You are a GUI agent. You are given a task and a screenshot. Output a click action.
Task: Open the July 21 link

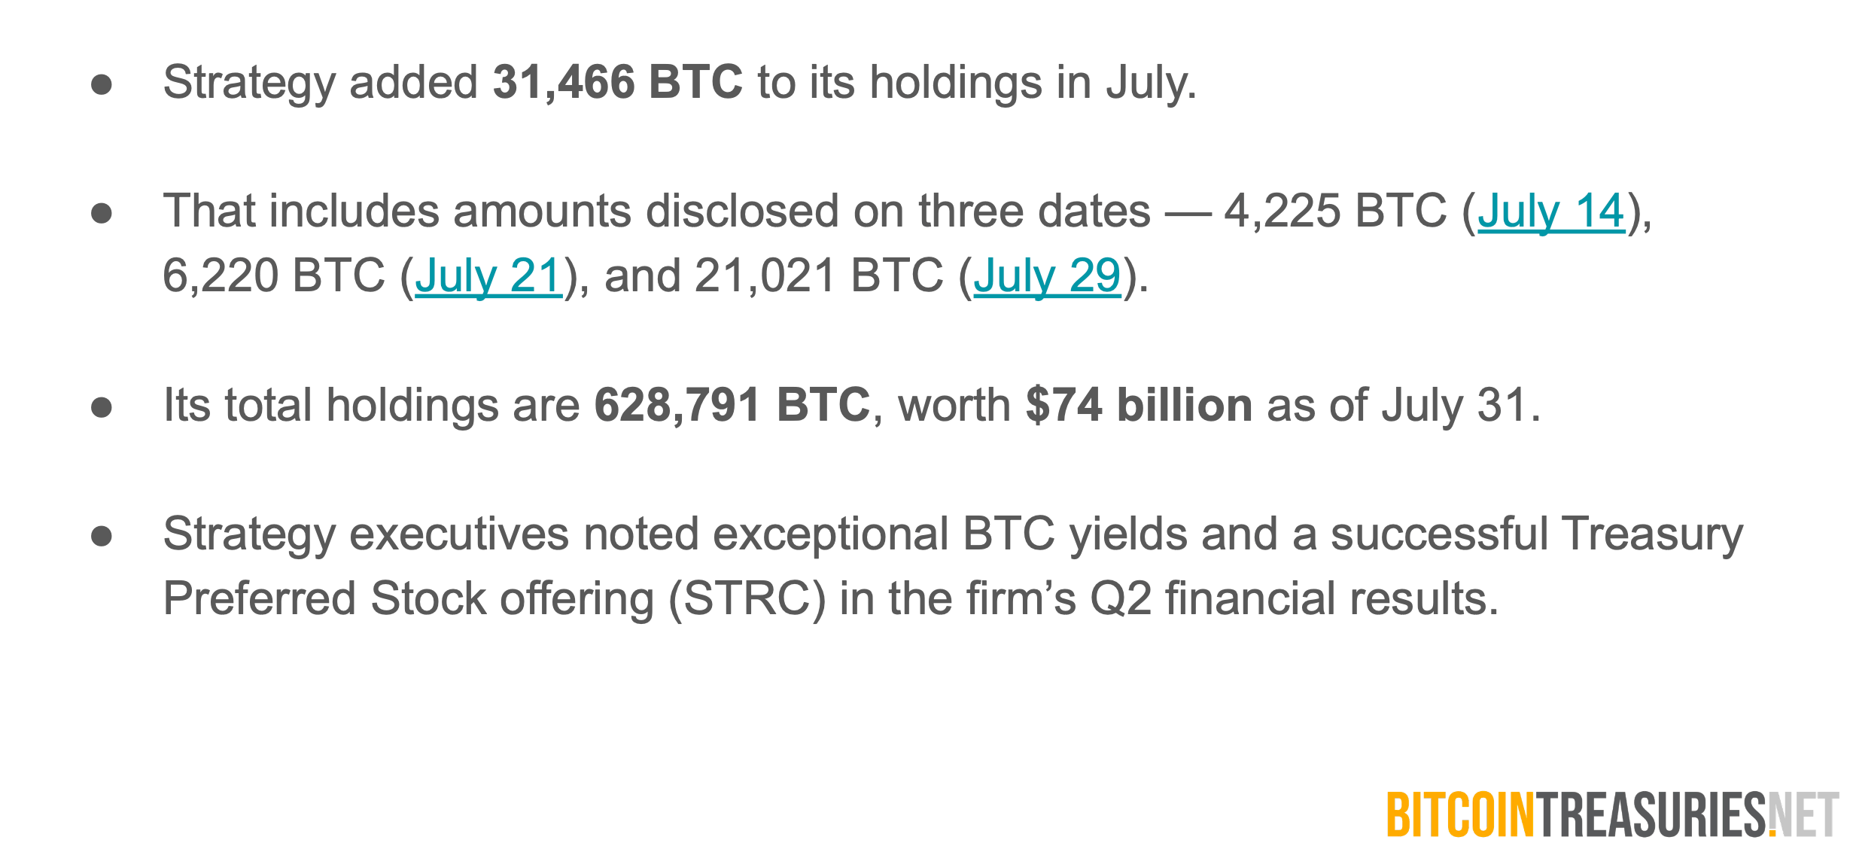(x=488, y=276)
